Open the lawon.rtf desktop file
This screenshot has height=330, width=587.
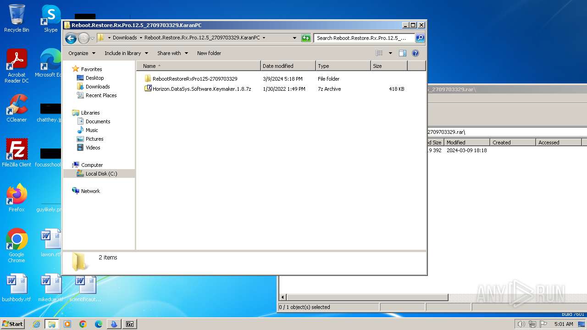coord(51,243)
